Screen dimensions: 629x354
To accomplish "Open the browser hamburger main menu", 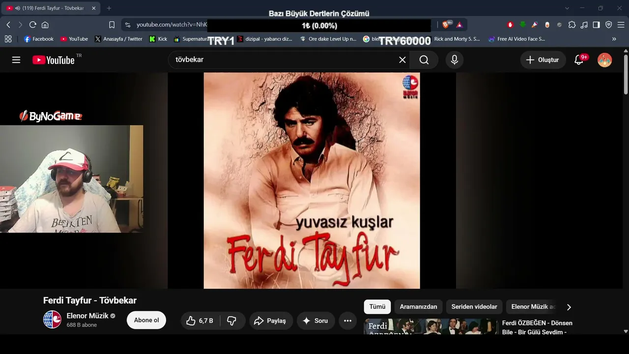I will point(621,25).
